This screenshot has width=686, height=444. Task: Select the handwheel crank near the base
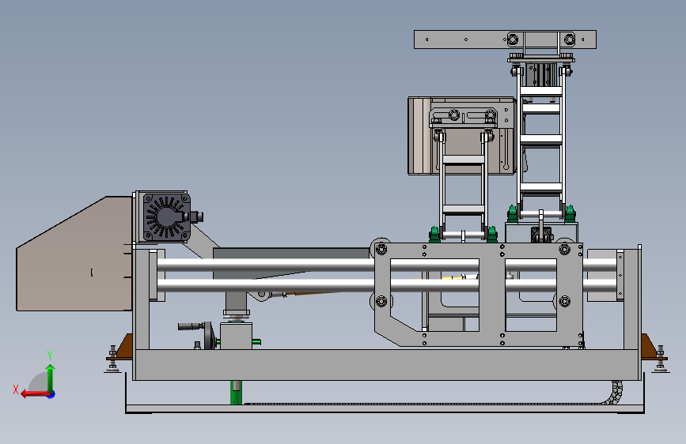(x=198, y=333)
